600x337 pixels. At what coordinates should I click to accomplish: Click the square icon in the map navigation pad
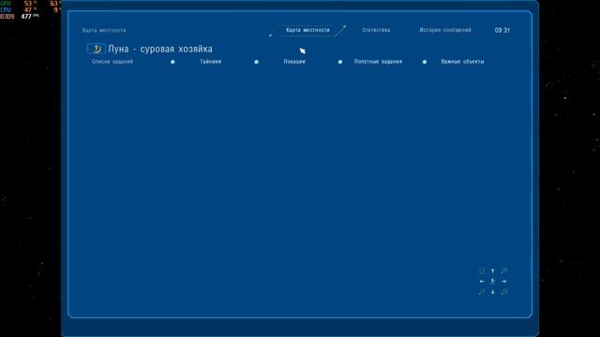[x=482, y=271]
